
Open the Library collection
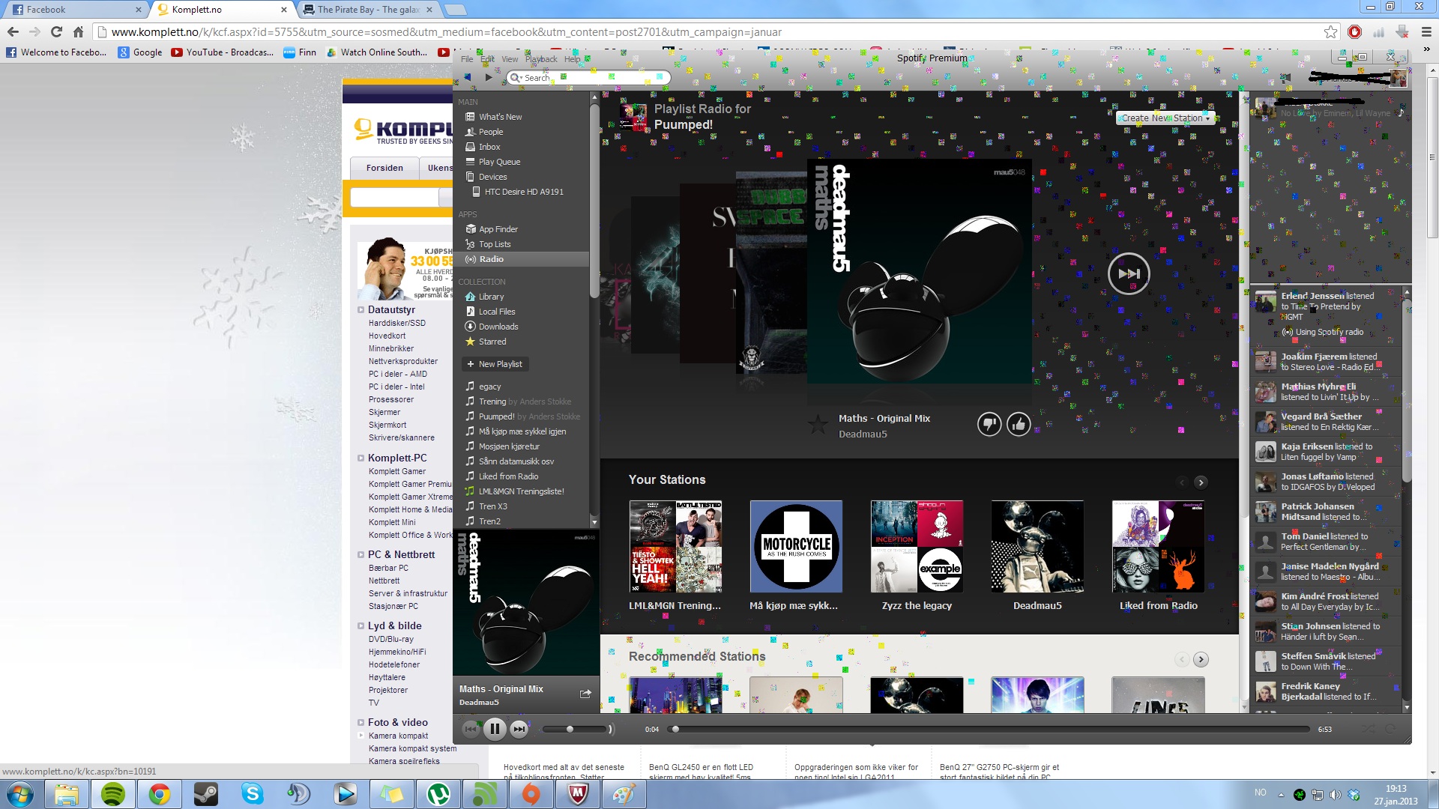491,297
